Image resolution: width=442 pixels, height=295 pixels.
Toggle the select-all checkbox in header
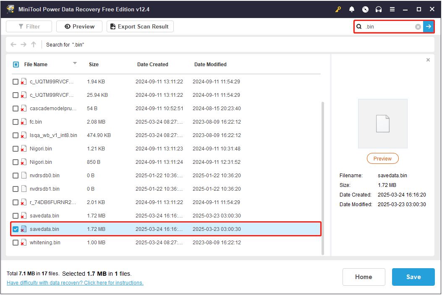click(16, 65)
